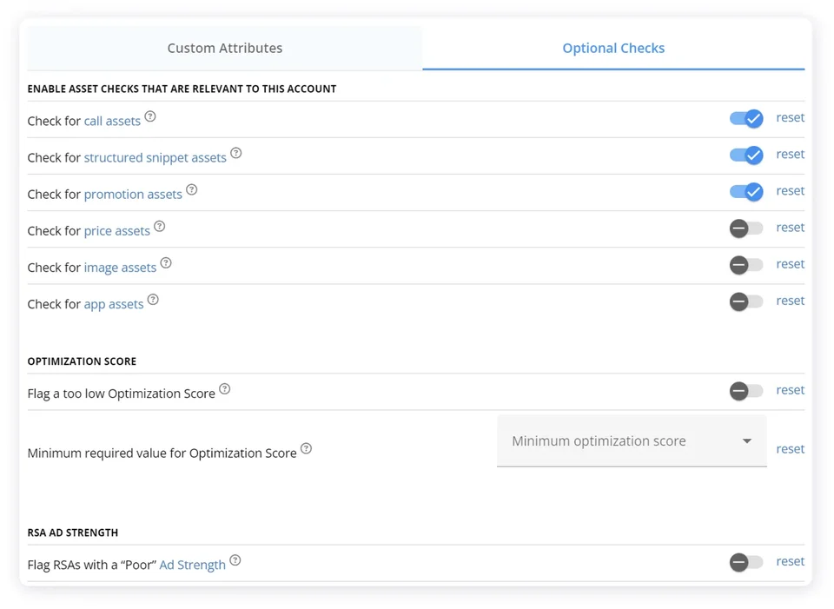Show help tooltip for price assets
The width and height of the screenshot is (834, 609).
[x=160, y=227]
